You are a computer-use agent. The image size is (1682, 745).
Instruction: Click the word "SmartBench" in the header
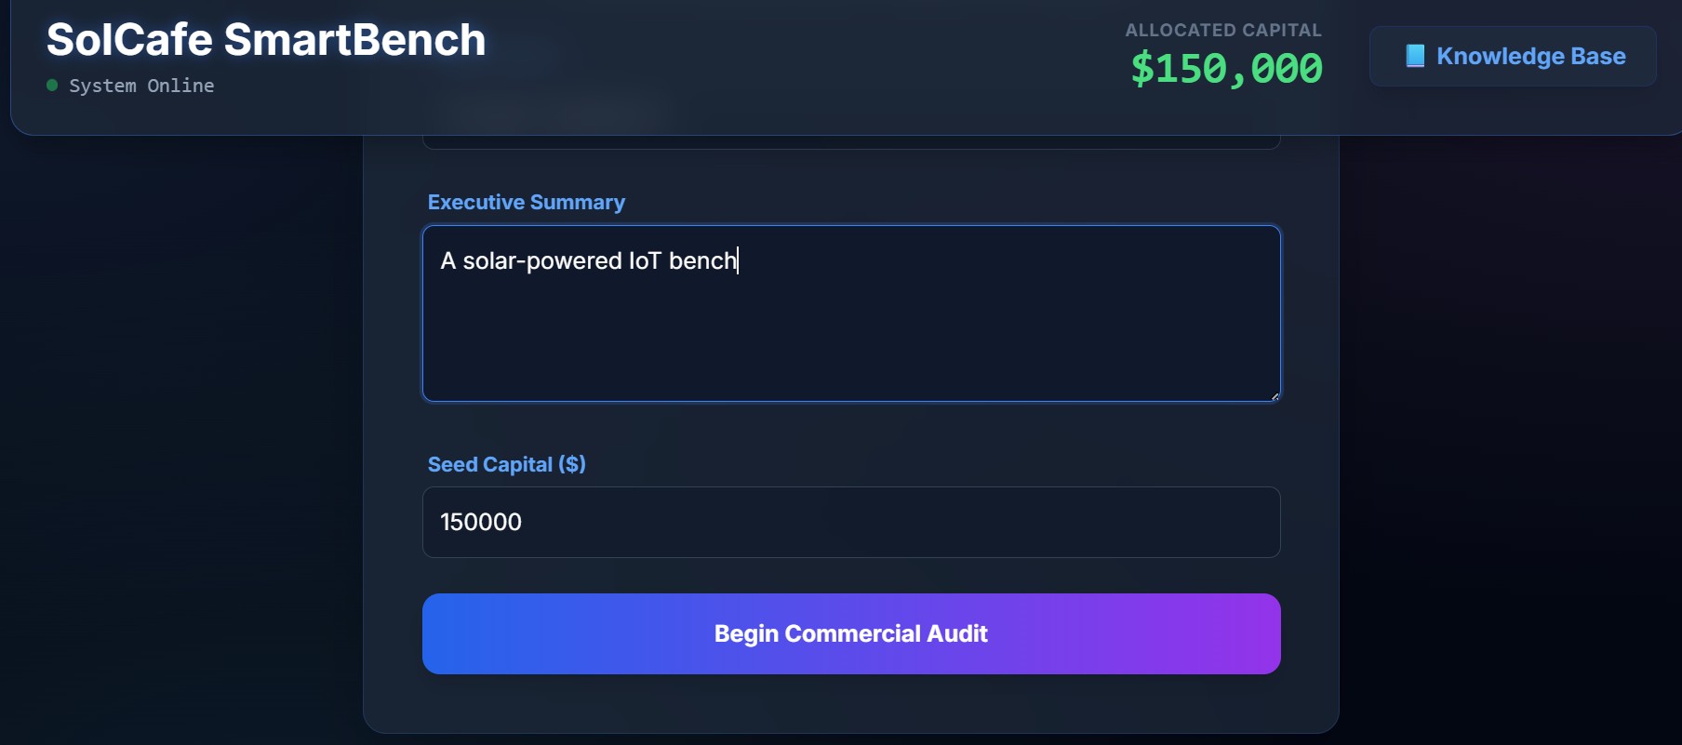[x=354, y=40]
